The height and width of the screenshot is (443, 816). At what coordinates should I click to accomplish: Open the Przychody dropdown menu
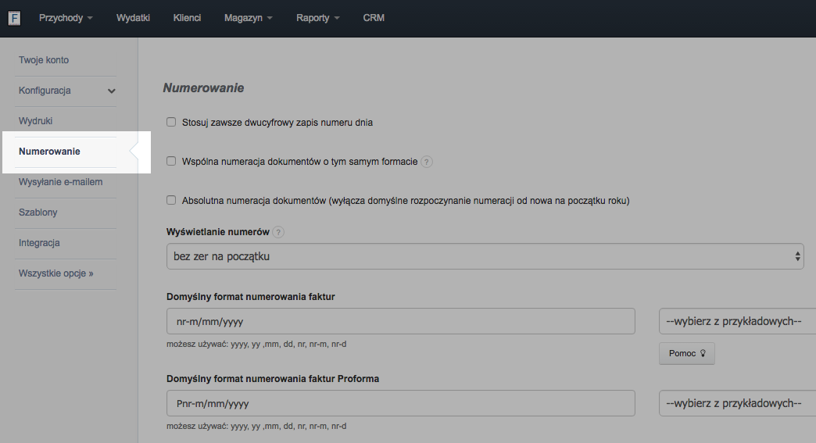click(x=66, y=18)
